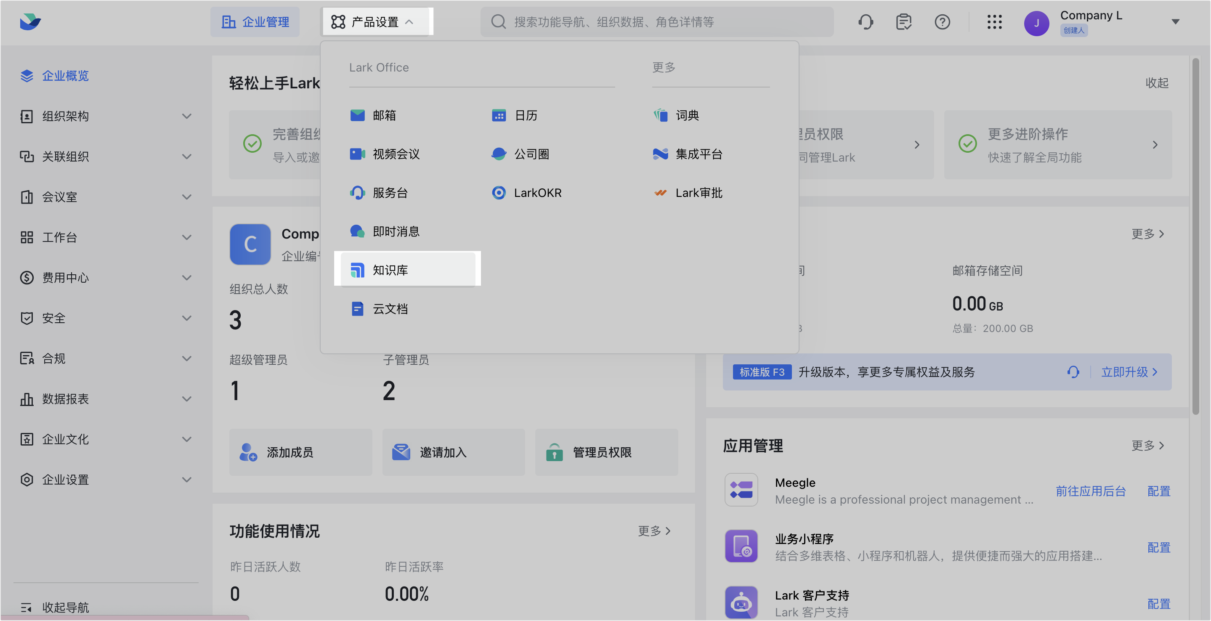Click 立即升级 upgrade link

pos(1130,372)
